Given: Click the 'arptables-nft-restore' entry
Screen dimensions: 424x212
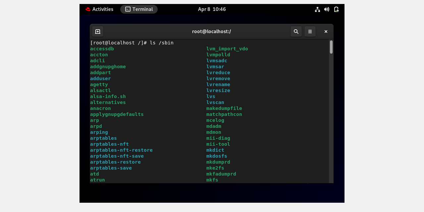Looking at the screenshot, I should (121, 150).
